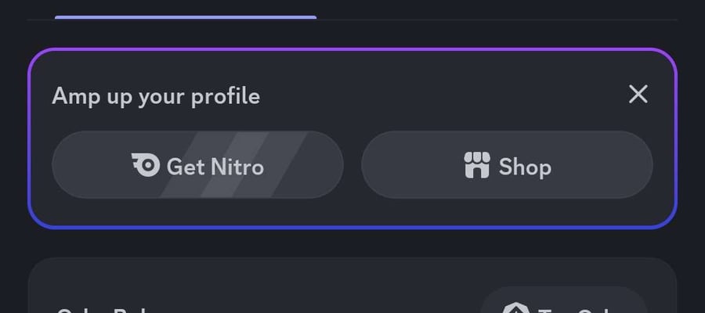Click the Nitro icon beside Get Nitro
Screen dimensions: 705x313
click(146, 165)
